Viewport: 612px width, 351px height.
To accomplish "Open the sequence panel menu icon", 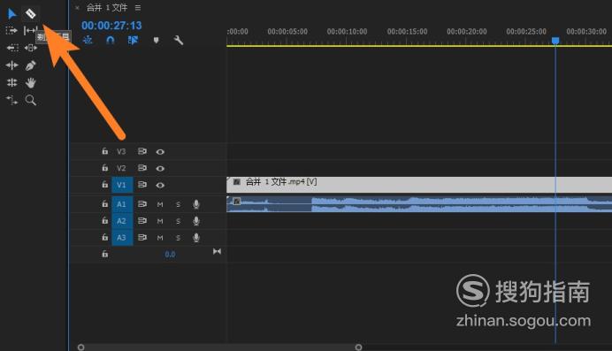I will point(138,7).
